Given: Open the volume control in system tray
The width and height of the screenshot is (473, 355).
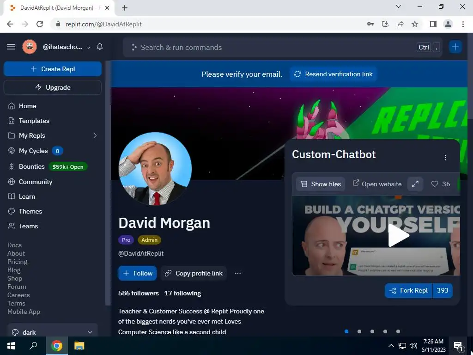Looking at the screenshot, I should tap(413, 346).
